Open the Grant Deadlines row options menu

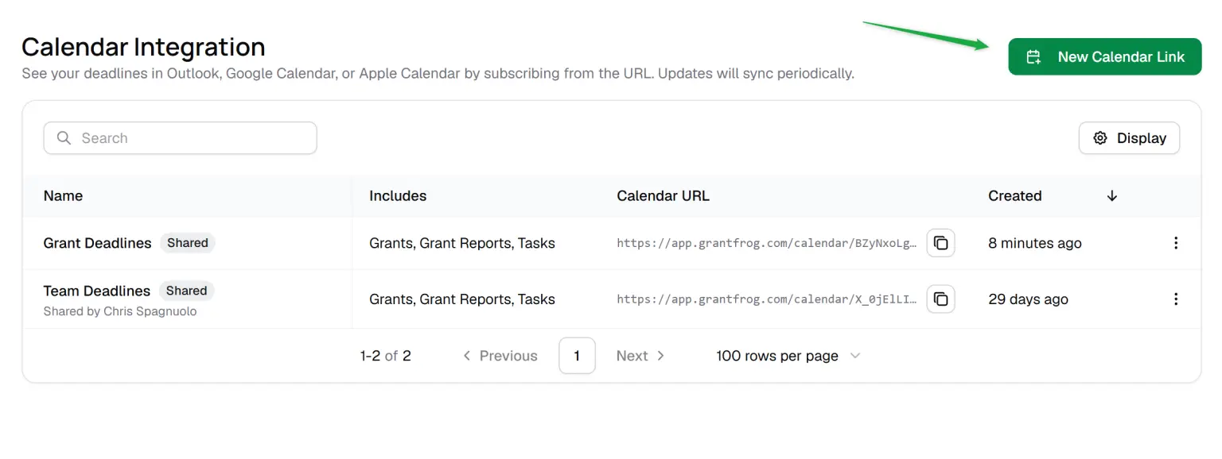1175,243
